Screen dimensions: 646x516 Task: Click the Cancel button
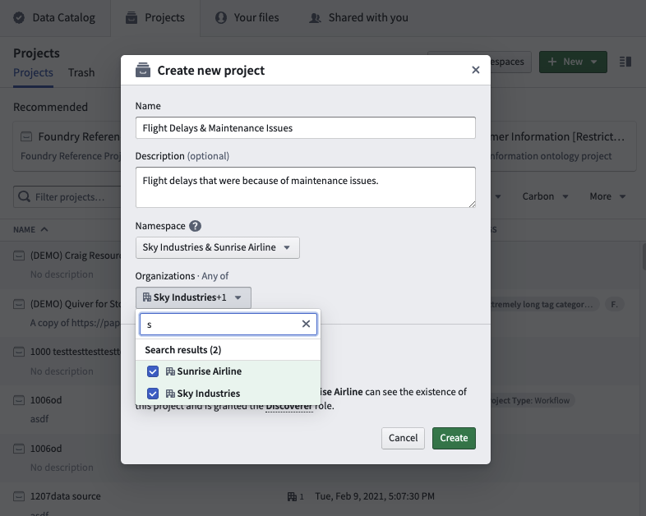[403, 438]
